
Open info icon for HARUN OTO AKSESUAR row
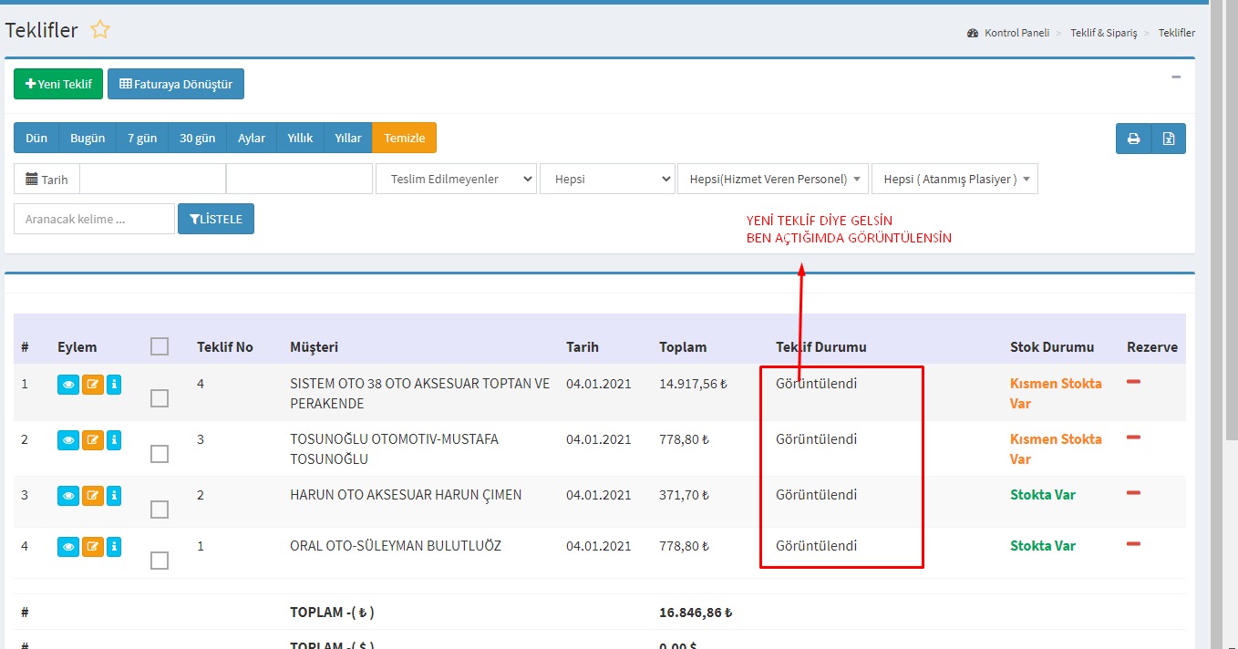pos(114,496)
